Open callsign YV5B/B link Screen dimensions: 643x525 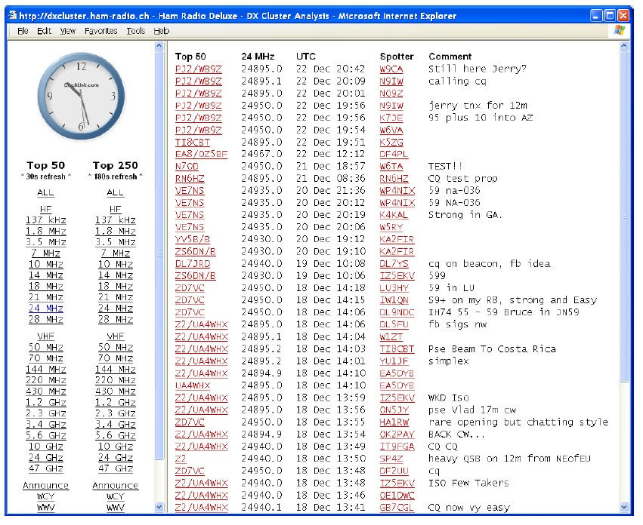point(193,239)
